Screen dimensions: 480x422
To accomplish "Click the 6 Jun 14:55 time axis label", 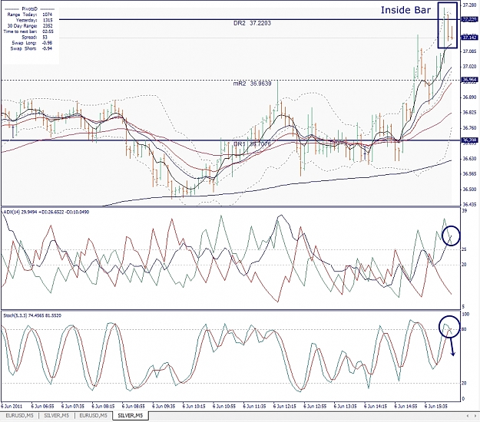I will pyautogui.click(x=406, y=407).
